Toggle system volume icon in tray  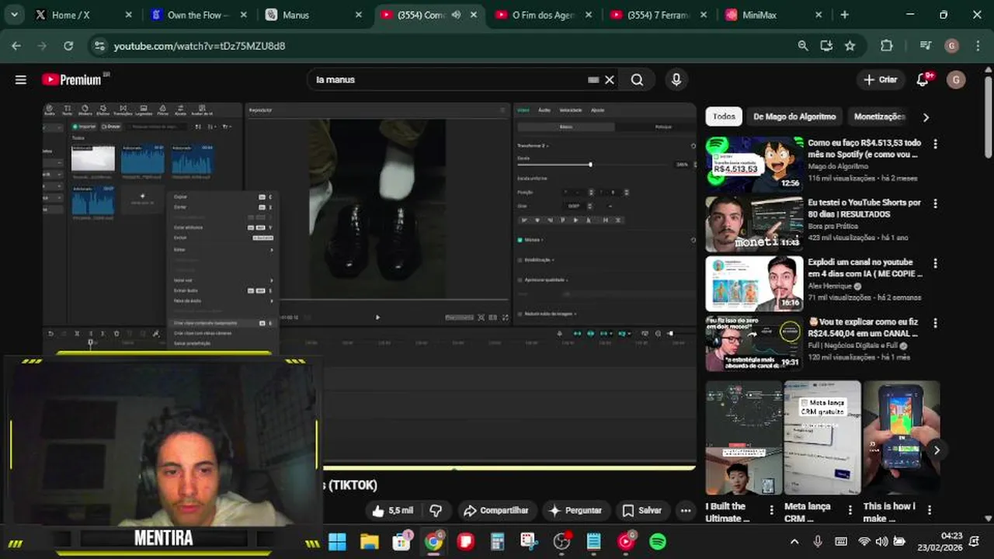pos(881,541)
